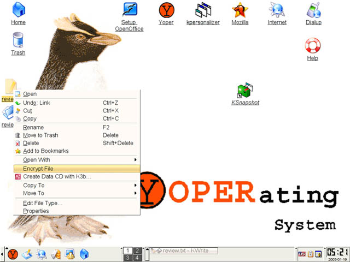Click the taskbar list arrow beside review.txt entry
This screenshot has height=262, width=350.
[147, 254]
